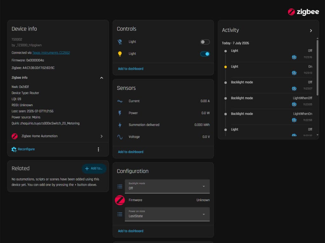This screenshot has height=243, width=325.
Task: Click Add to dashboard under Sensors
Action: [130, 152]
